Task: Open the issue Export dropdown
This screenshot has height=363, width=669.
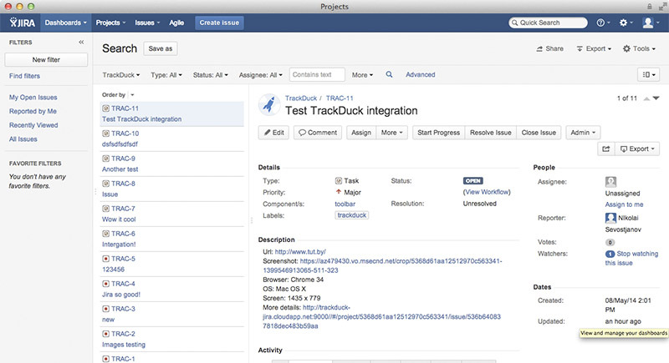Action: (x=637, y=149)
